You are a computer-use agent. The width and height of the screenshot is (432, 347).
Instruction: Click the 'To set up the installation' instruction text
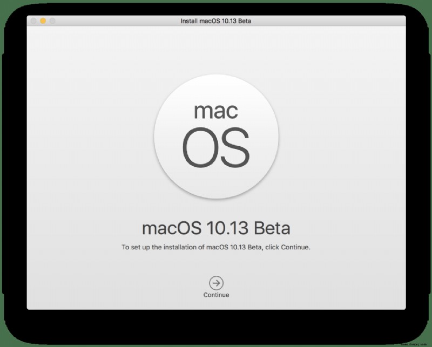pyautogui.click(x=216, y=247)
